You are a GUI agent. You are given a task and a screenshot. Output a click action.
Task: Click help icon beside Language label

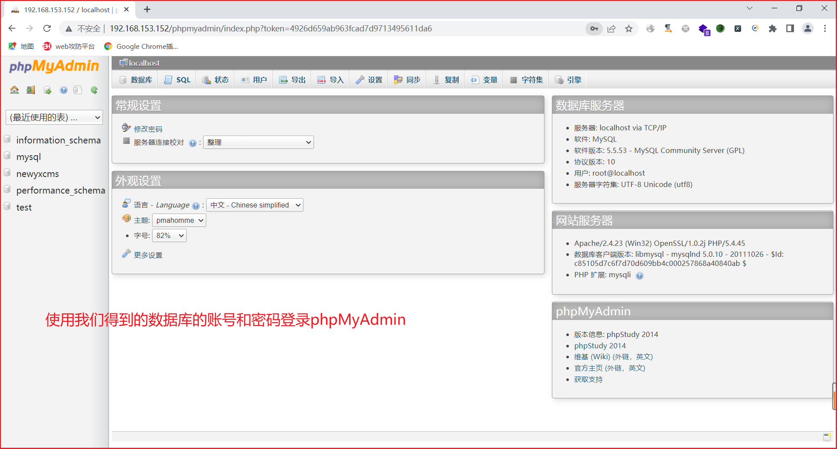[196, 206]
